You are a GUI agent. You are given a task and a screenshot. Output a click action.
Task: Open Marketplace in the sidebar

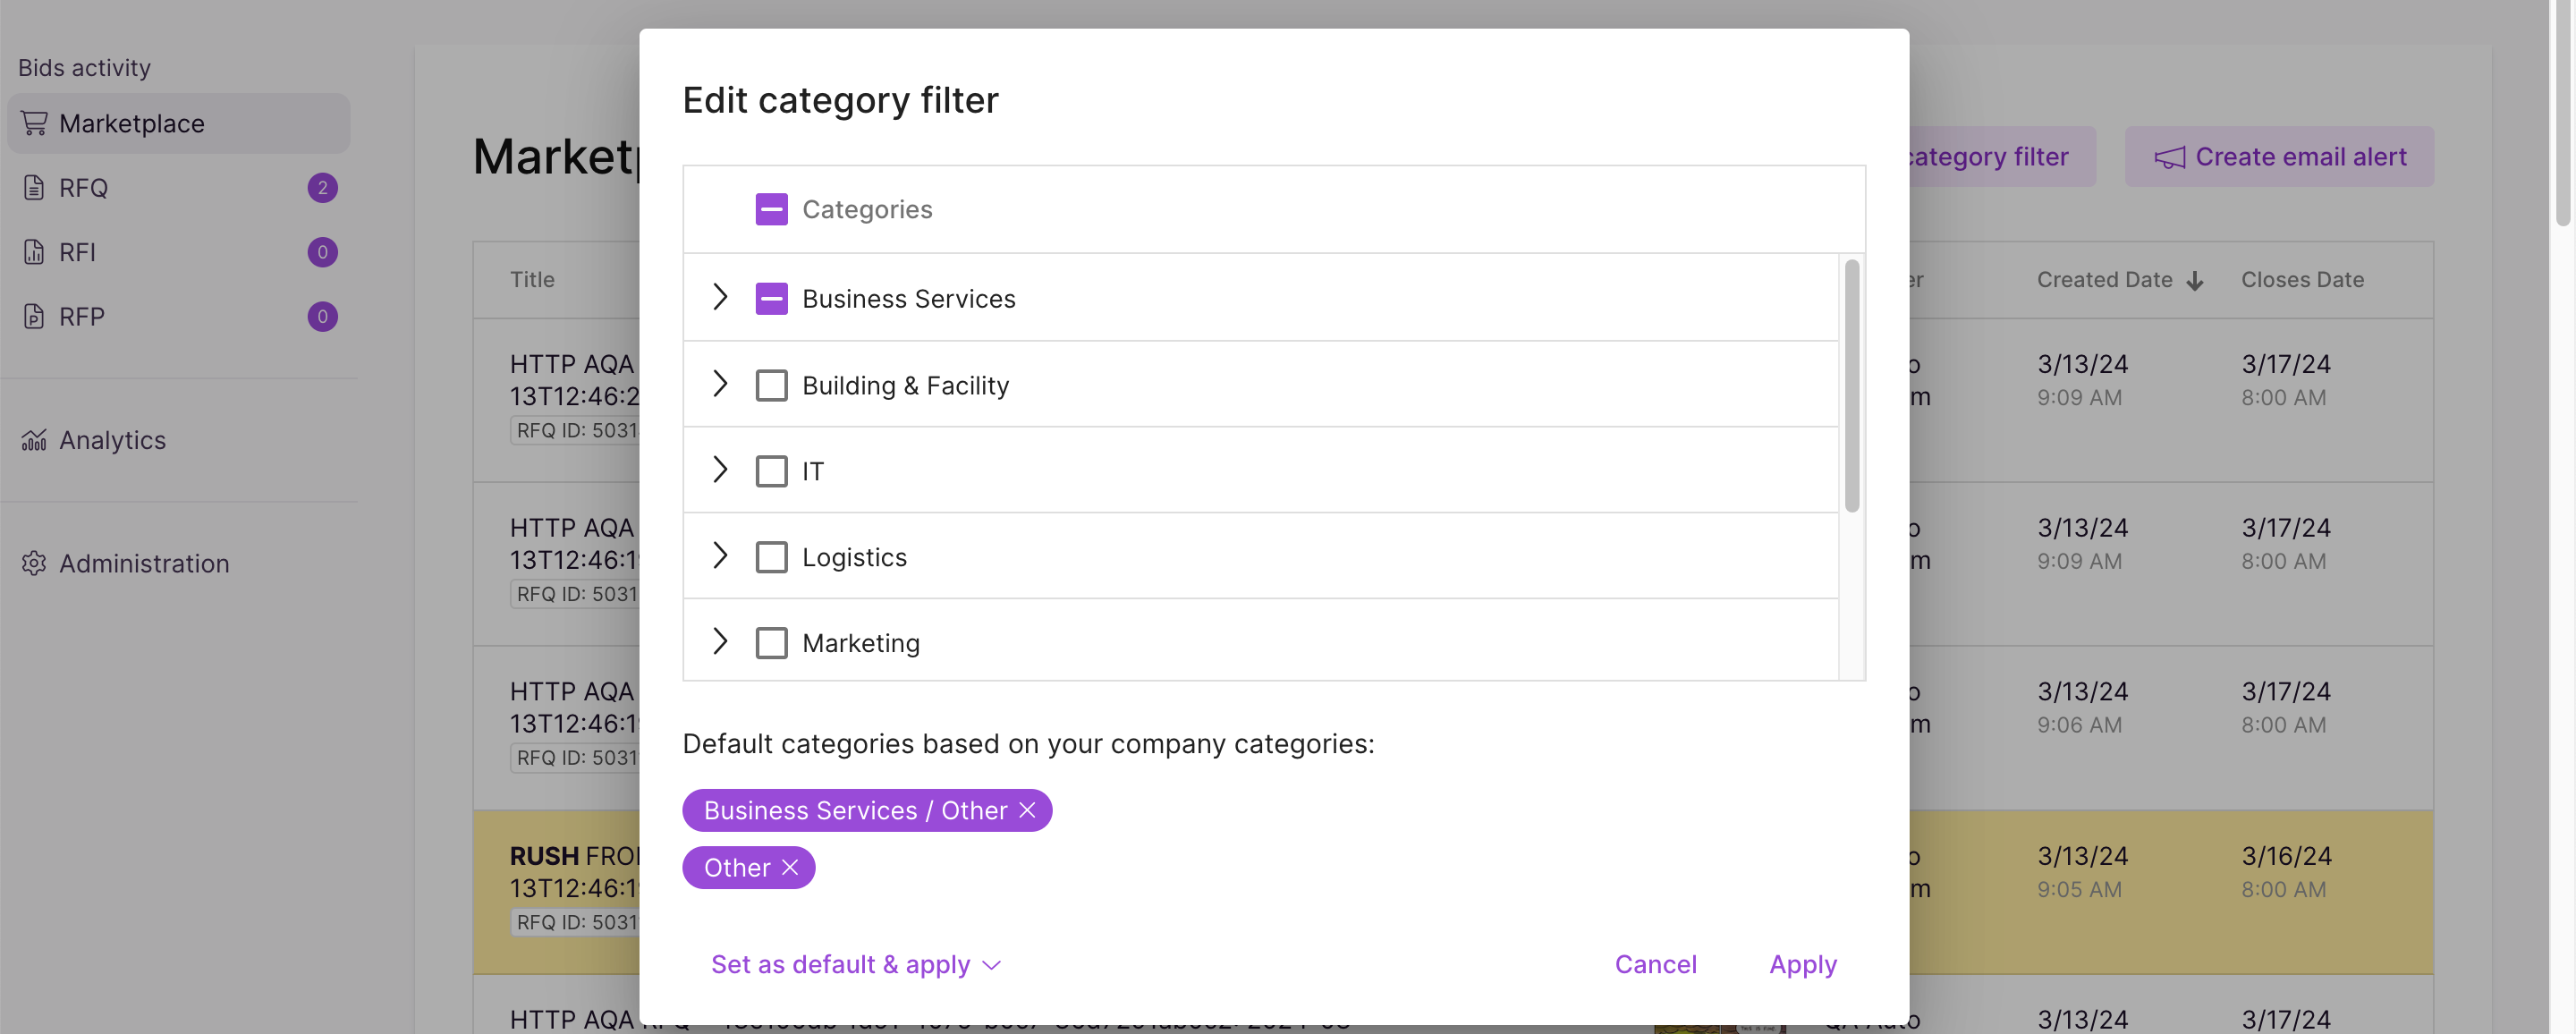tap(179, 123)
